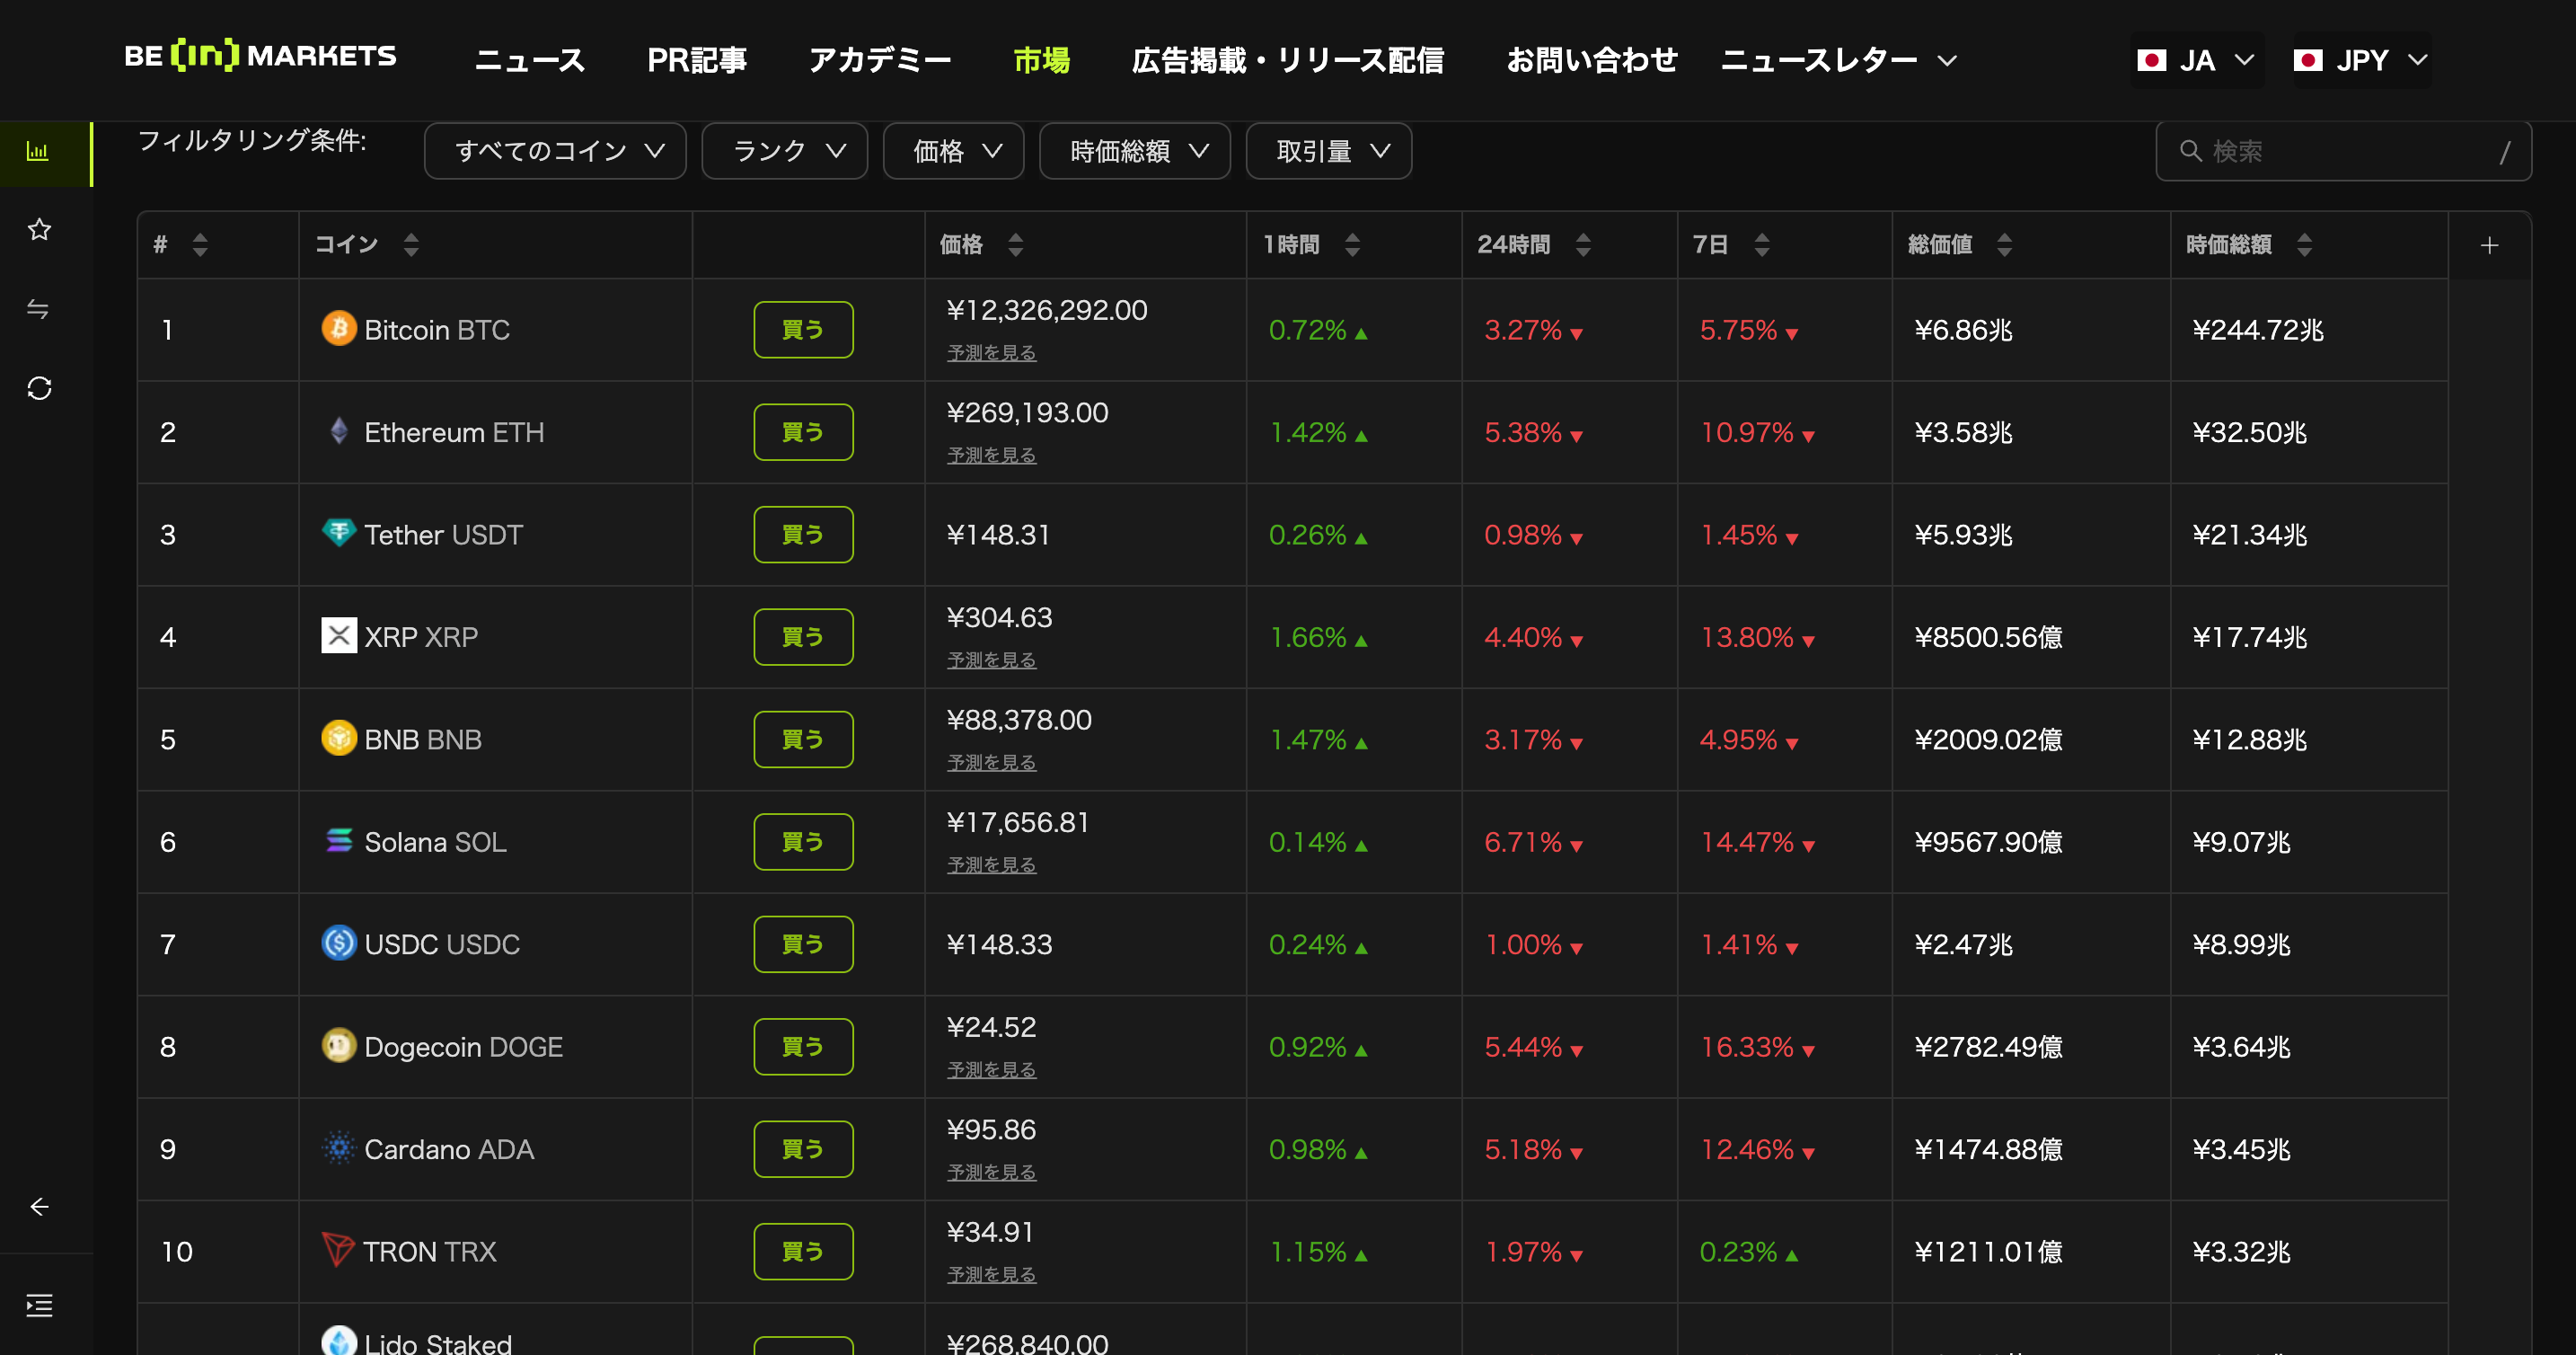Open the exchange arrows sidebar icon
This screenshot has width=2576, height=1355.
coord(38,309)
